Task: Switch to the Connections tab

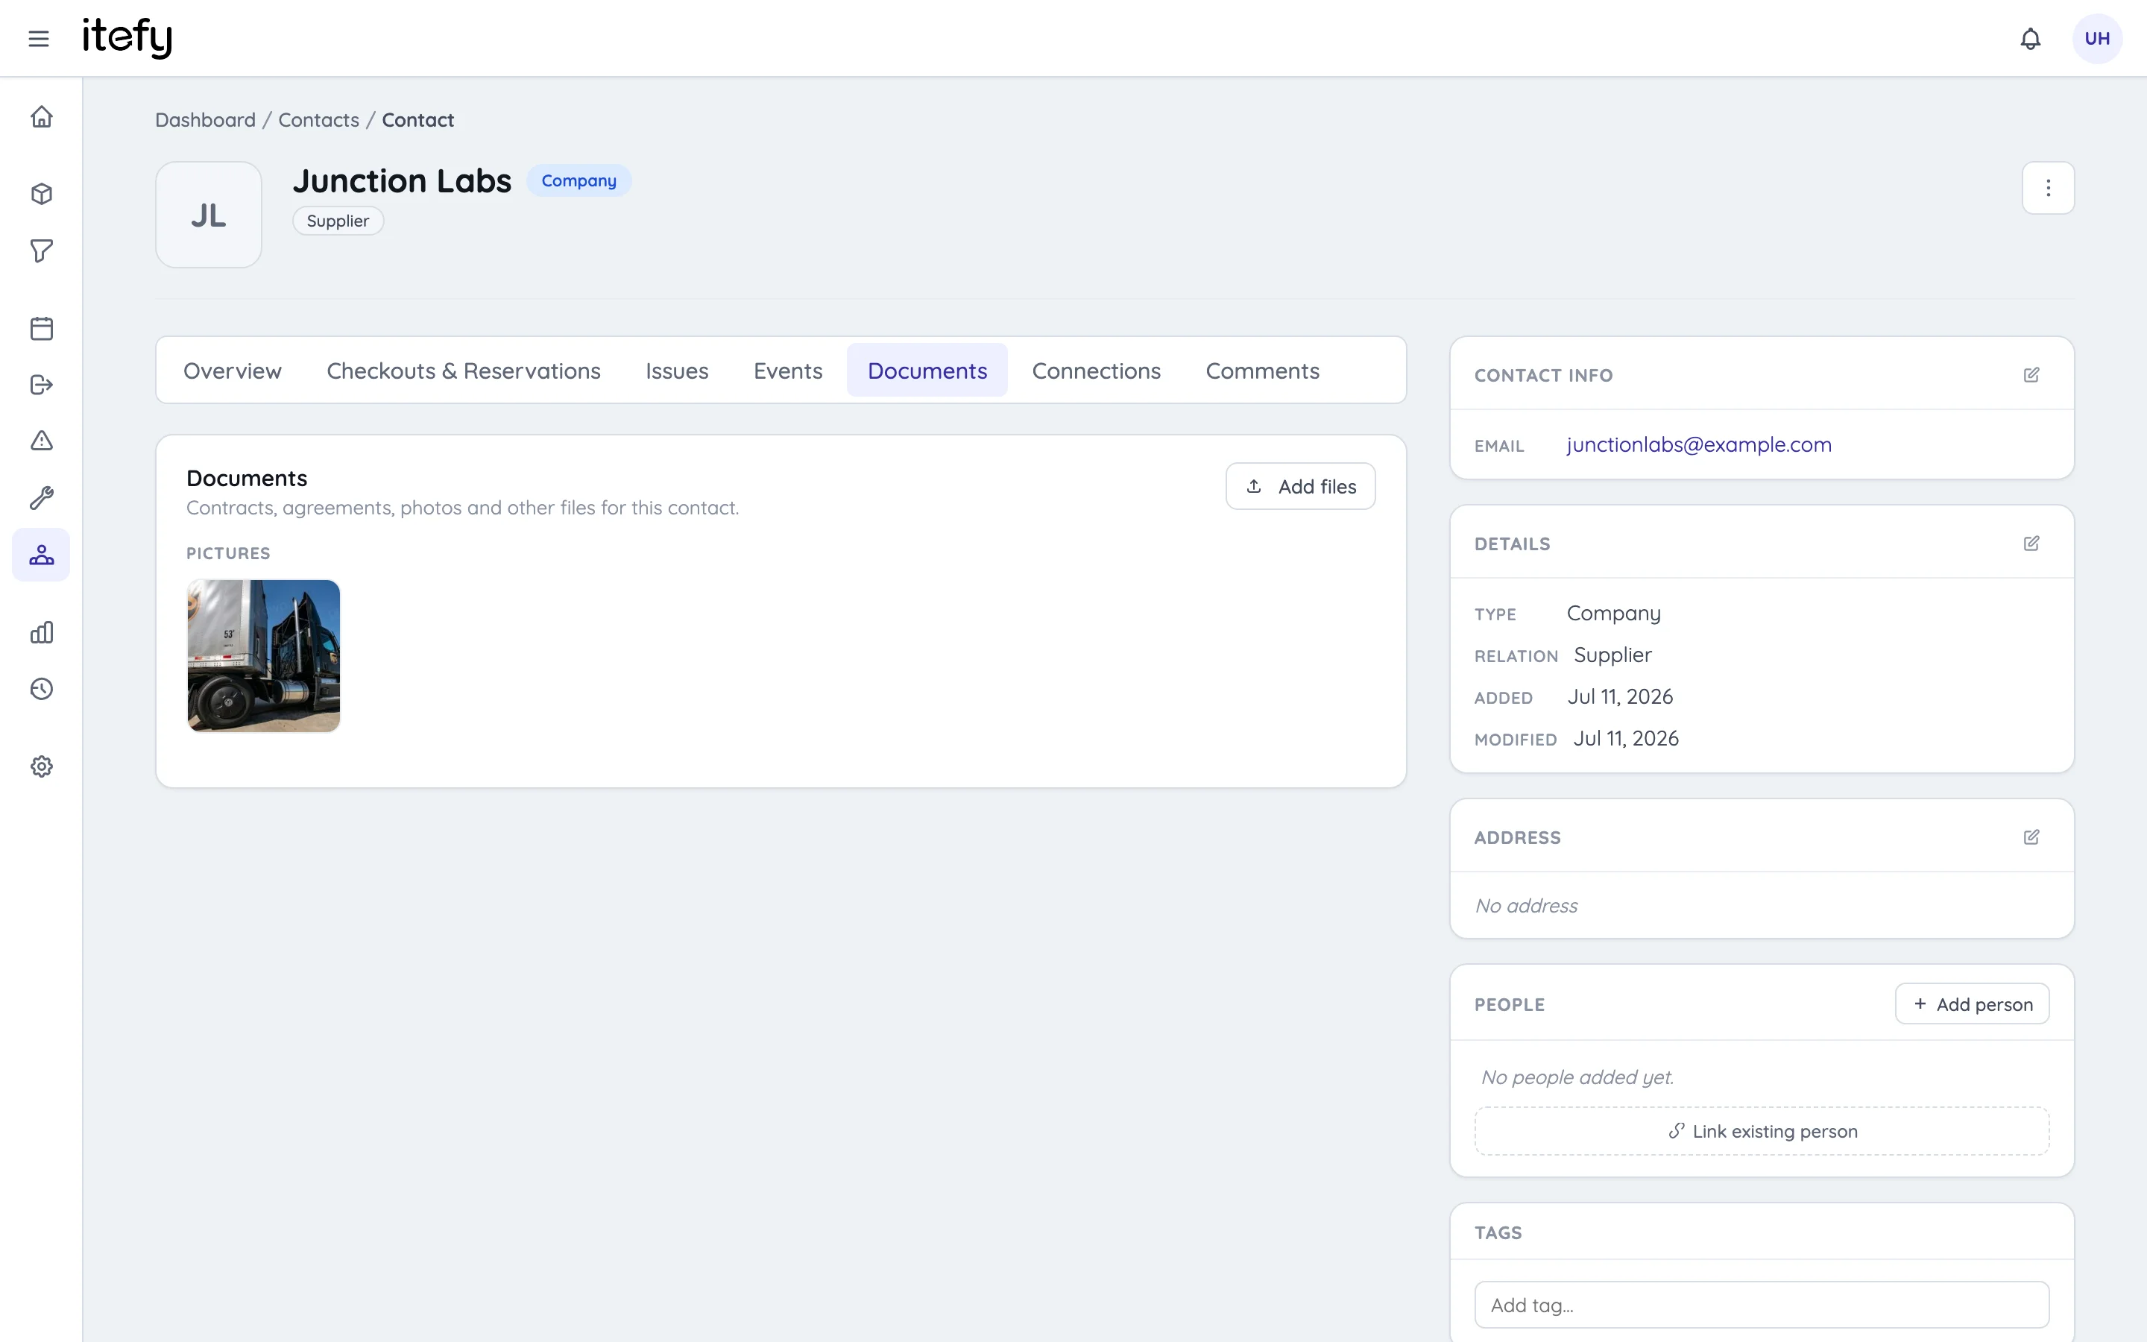Action: [1096, 370]
